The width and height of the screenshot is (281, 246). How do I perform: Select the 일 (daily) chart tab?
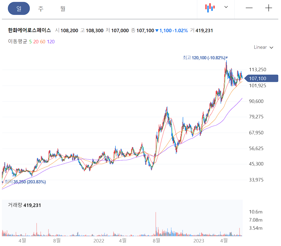[19, 8]
